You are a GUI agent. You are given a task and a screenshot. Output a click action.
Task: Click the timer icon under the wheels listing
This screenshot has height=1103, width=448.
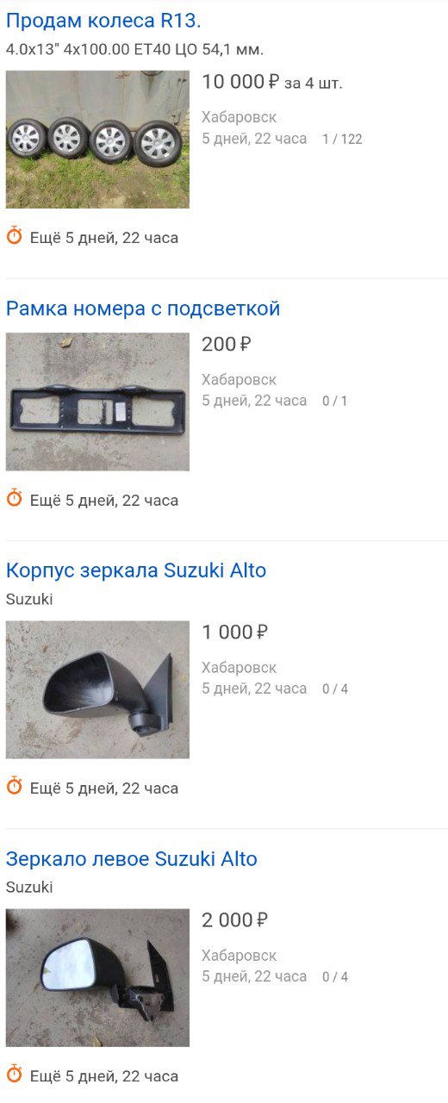[15, 236]
